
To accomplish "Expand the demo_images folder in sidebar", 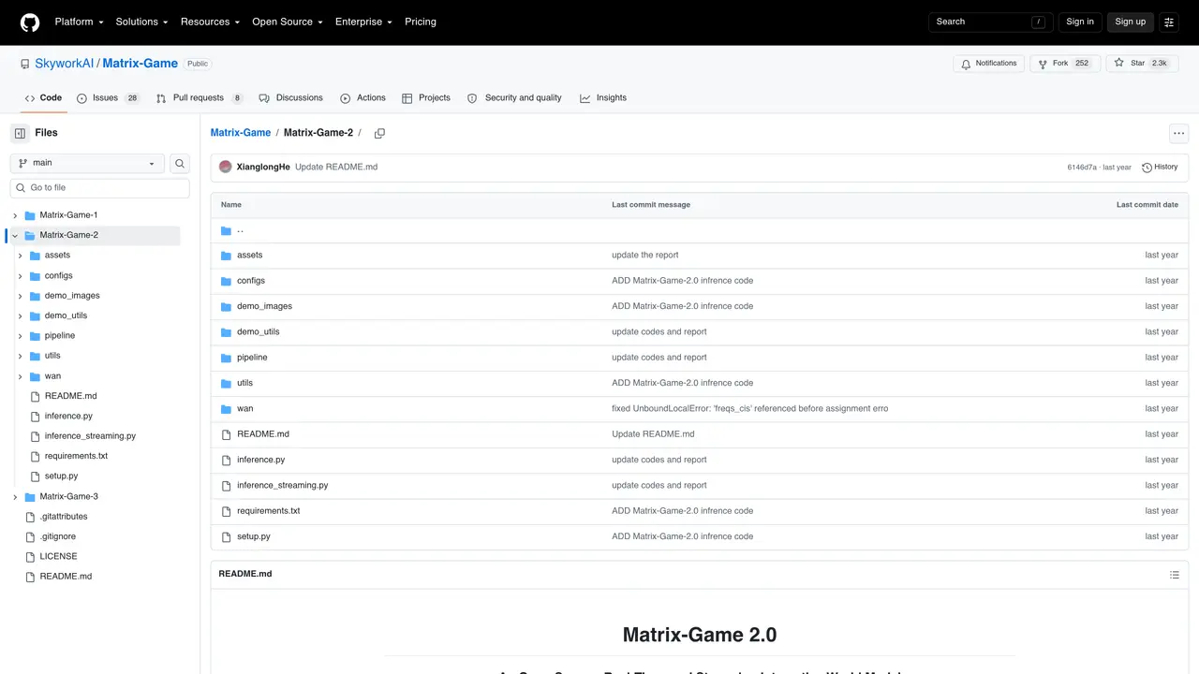I will [x=20, y=296].
